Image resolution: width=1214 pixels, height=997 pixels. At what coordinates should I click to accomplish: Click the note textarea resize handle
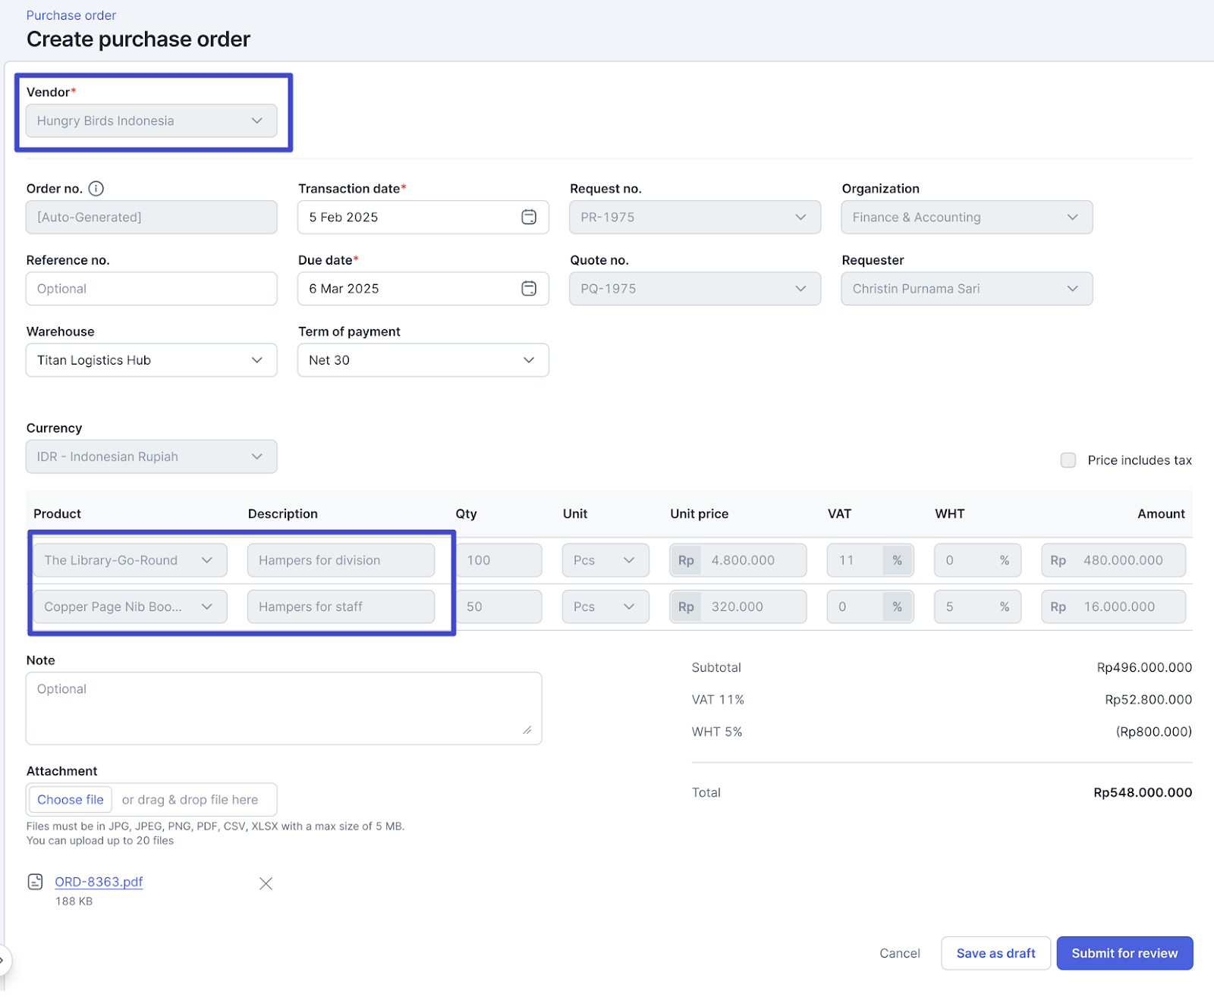click(527, 730)
